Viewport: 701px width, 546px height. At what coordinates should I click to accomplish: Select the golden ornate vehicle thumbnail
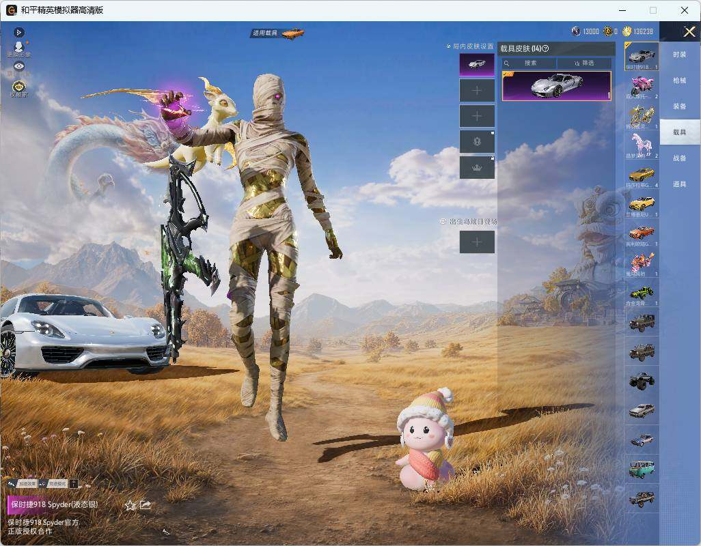click(642, 115)
